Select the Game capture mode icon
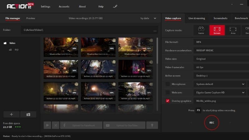The image size is (249, 140). coord(201,30)
